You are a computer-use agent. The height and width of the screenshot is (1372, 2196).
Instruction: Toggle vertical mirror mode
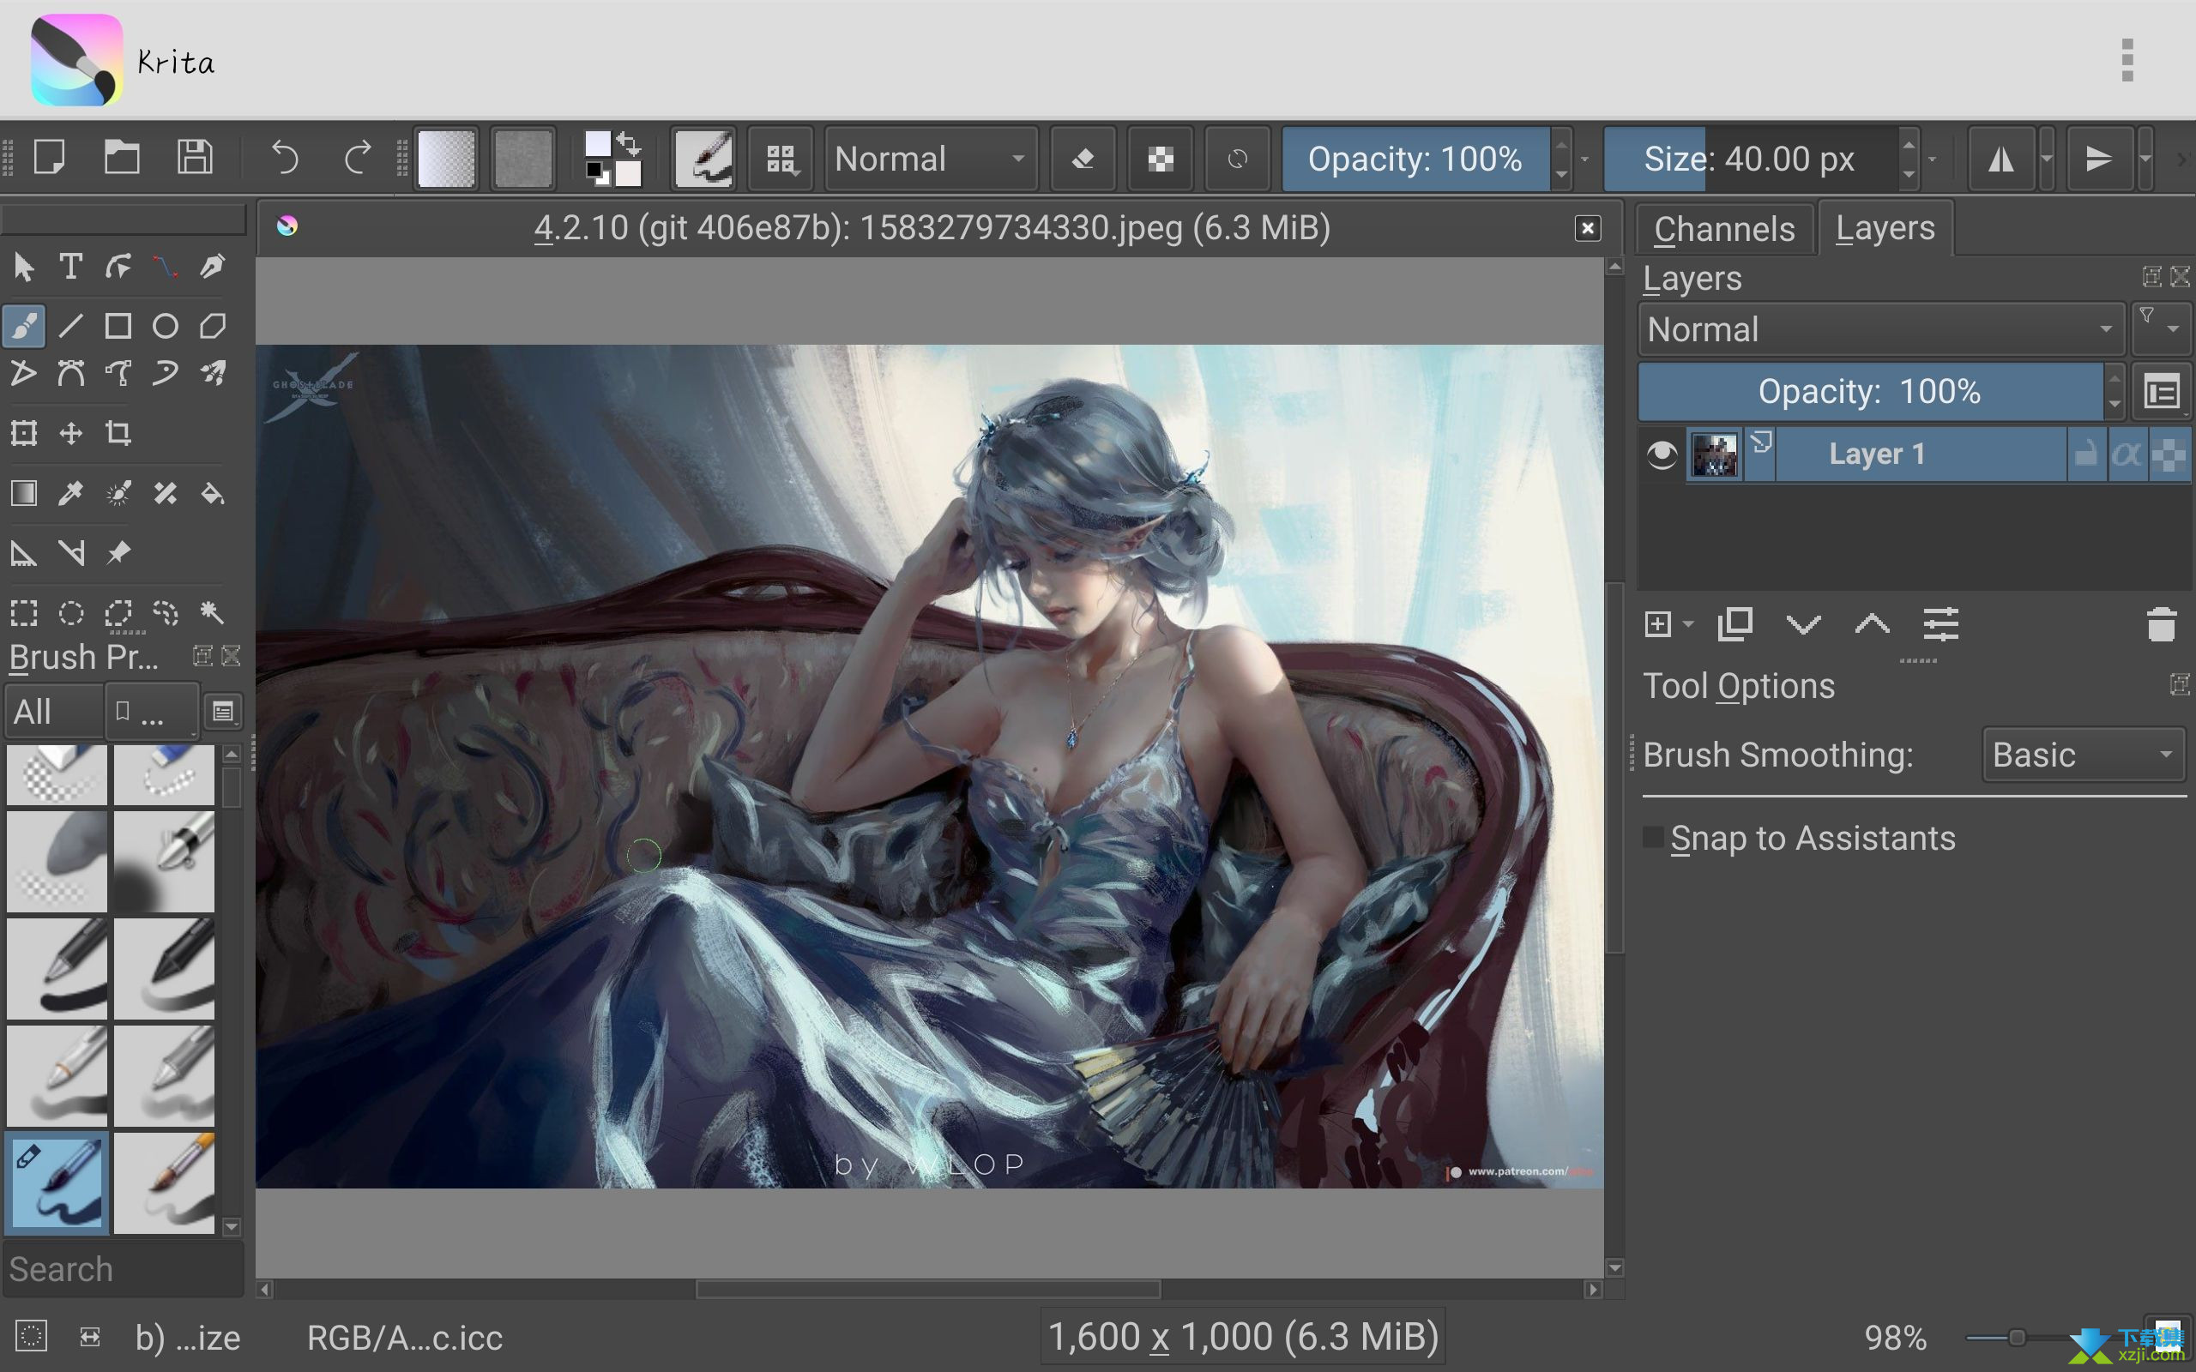tap(2099, 159)
